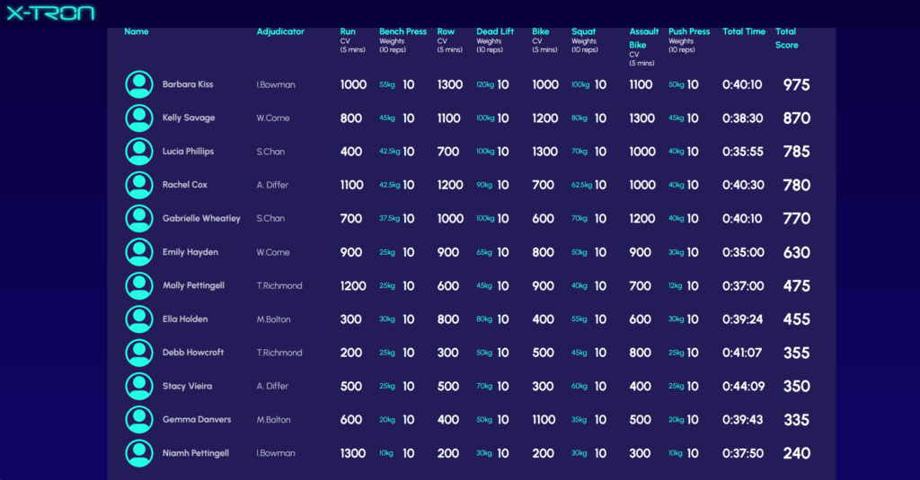The height and width of the screenshot is (480, 920).
Task: Click Emily Hayden's avatar icon
Action: pos(138,252)
